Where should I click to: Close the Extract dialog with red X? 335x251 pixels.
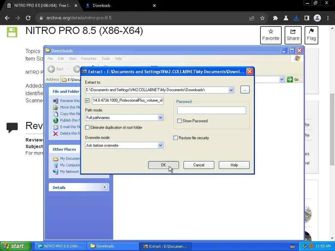(250, 72)
